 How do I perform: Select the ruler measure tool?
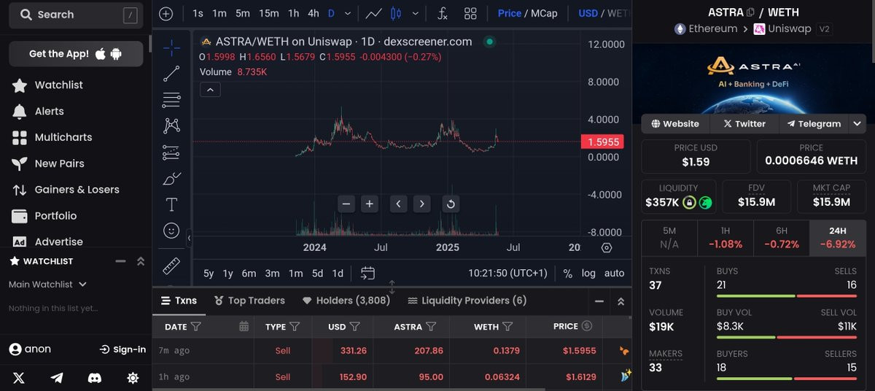(171, 266)
